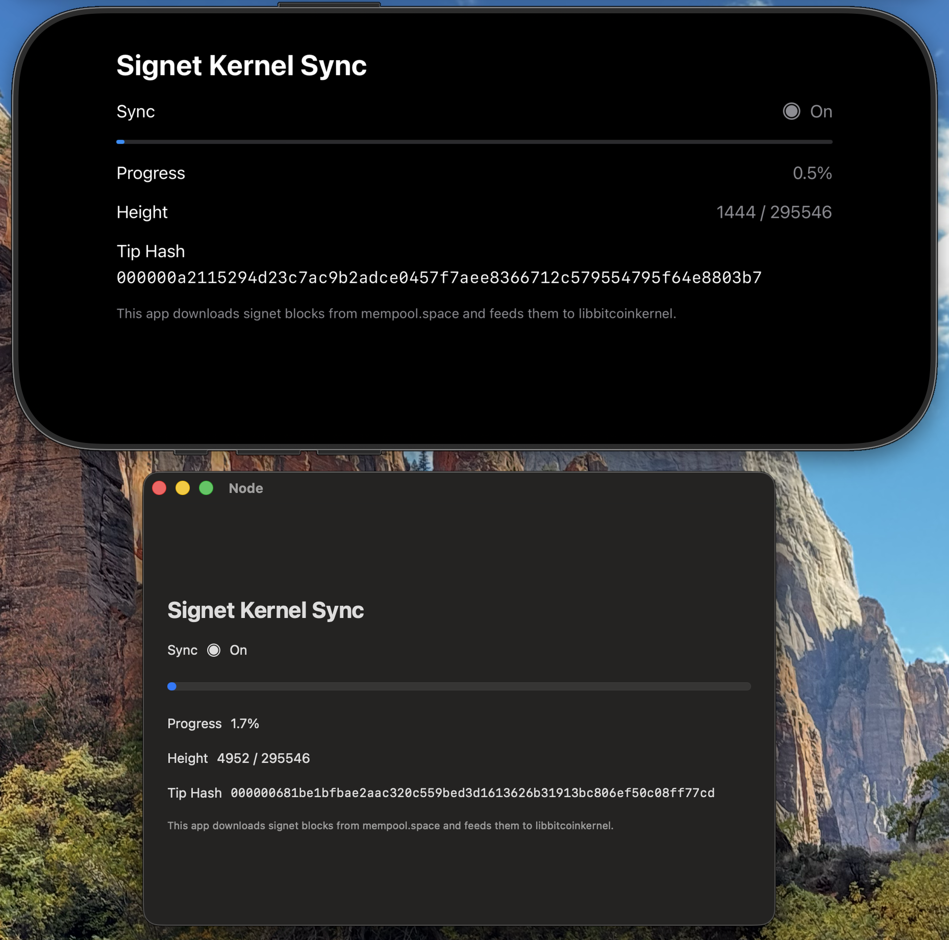This screenshot has width=949, height=940.
Task: Click the green zoom traffic light button
Action: tap(206, 488)
